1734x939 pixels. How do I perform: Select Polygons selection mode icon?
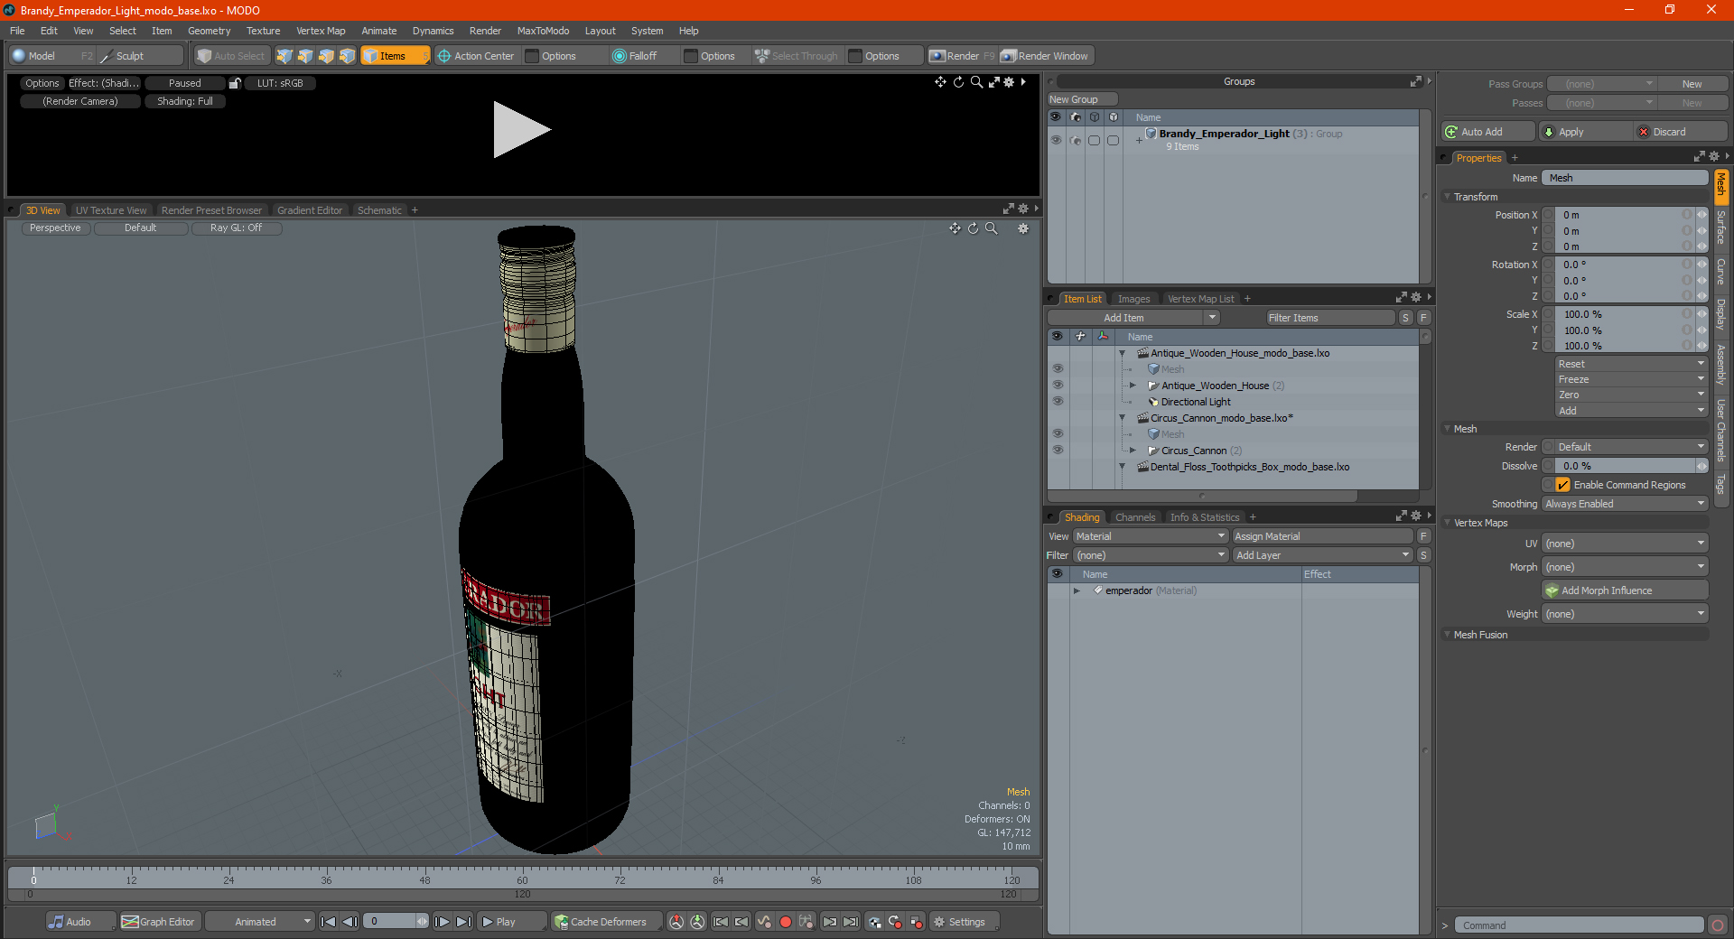326,56
